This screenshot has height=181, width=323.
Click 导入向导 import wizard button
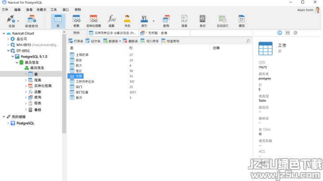[150, 41]
